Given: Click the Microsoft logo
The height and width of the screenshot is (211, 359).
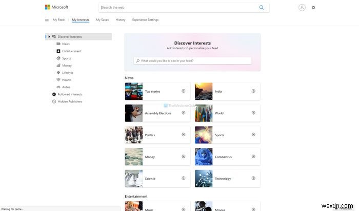Looking at the screenshot, I should tap(56, 7).
